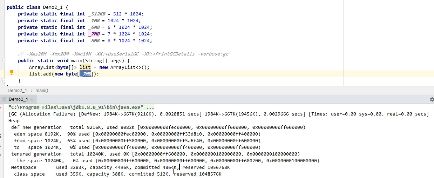Open the Run panel gear settings
This screenshot has width=434, height=178.
click(x=432, y=99)
